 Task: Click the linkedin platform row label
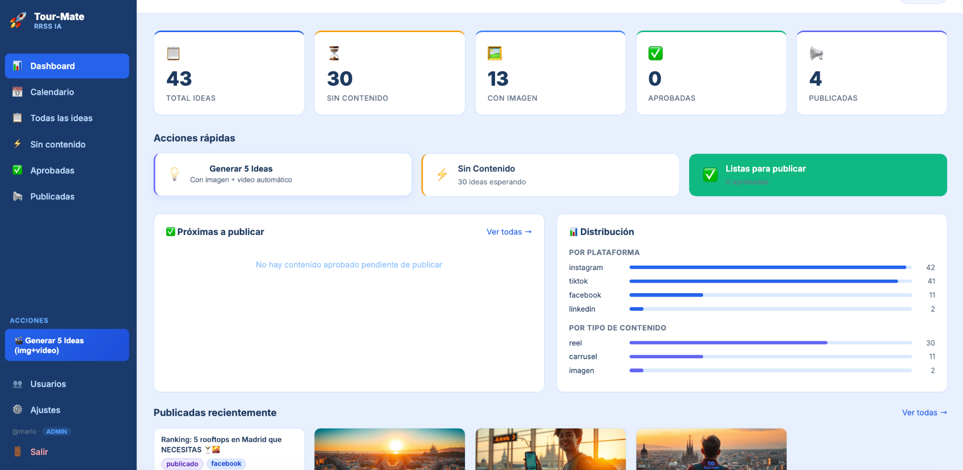click(x=582, y=309)
